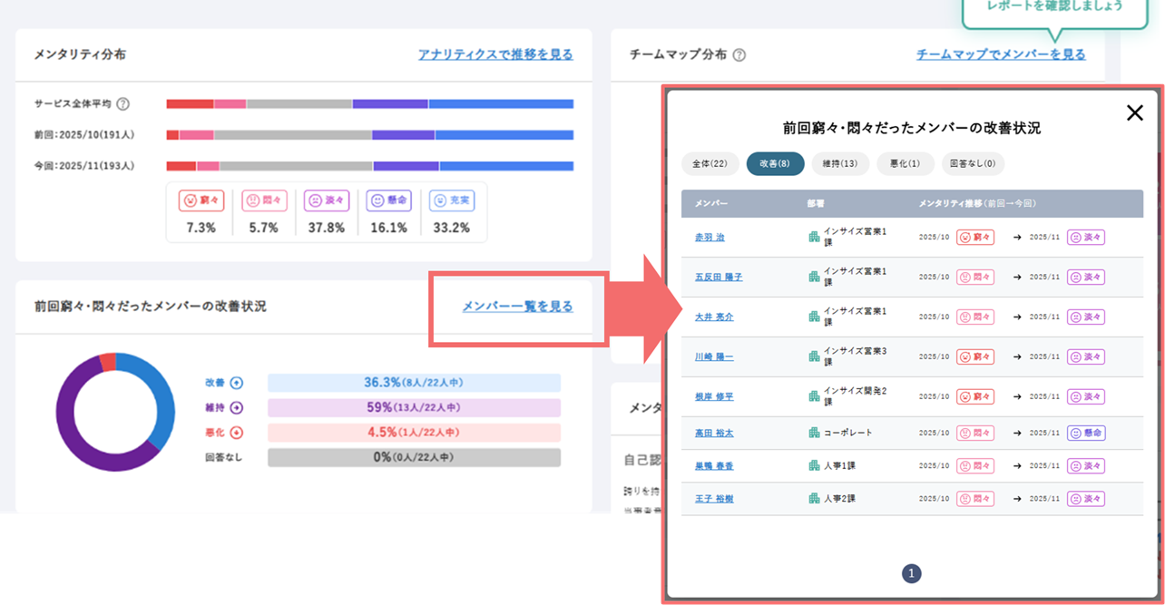1165x605 pixels.
Task: Open the アナリティクスで推移を見る link
Action: point(495,54)
